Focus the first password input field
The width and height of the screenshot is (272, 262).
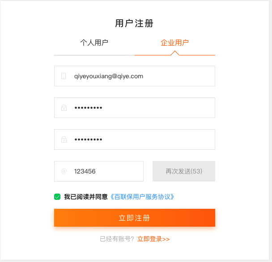click(x=135, y=108)
